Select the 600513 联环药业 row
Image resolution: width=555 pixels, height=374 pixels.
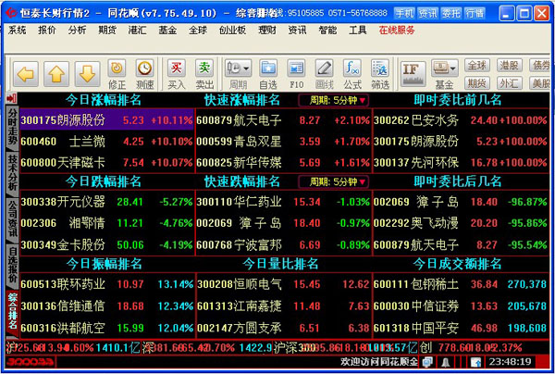[x=107, y=284]
